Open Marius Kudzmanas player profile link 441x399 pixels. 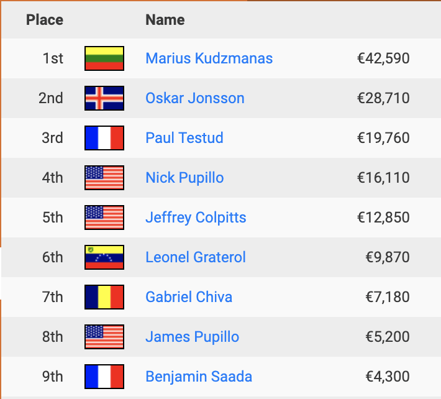click(x=209, y=58)
